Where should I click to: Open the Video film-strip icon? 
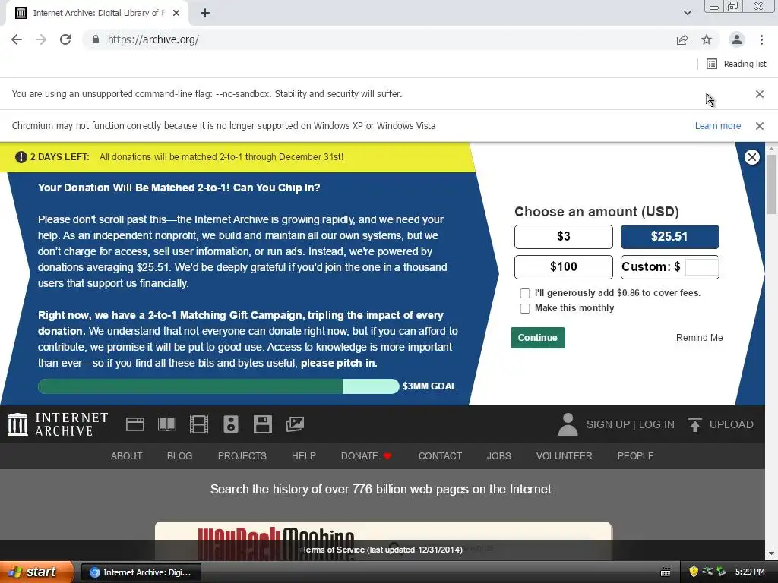tap(198, 424)
